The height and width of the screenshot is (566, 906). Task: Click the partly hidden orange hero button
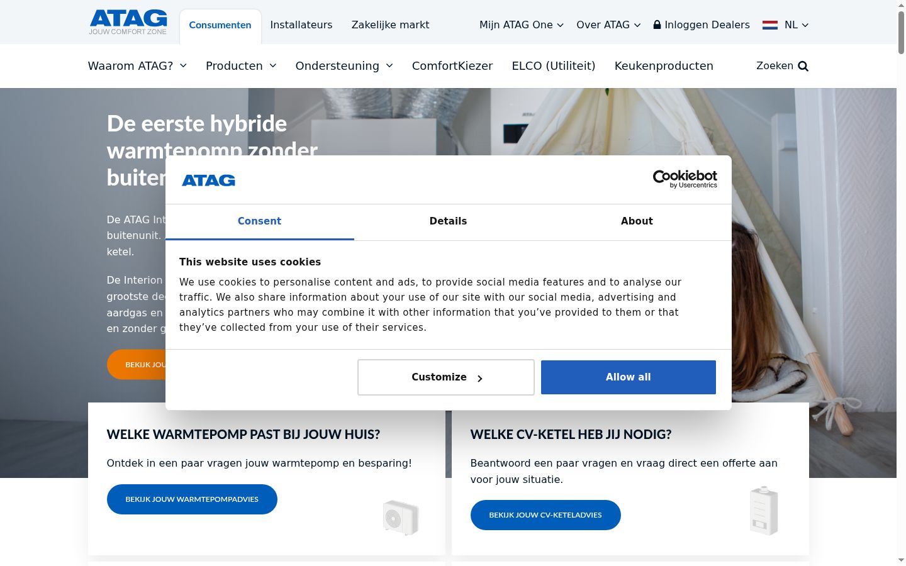pyautogui.click(x=137, y=365)
